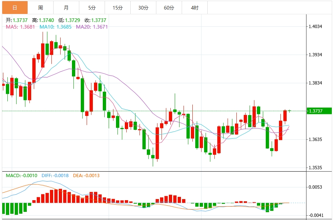Click the 1.3535 price axis label

[316, 168]
